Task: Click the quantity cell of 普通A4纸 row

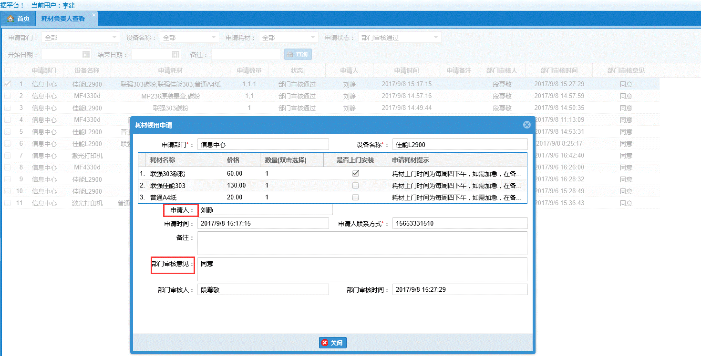Action: [292, 197]
